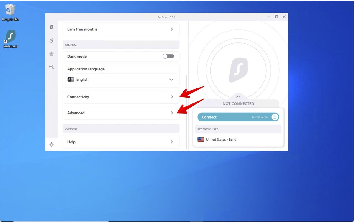
Task: Open Earn free months
Action: pos(121,29)
